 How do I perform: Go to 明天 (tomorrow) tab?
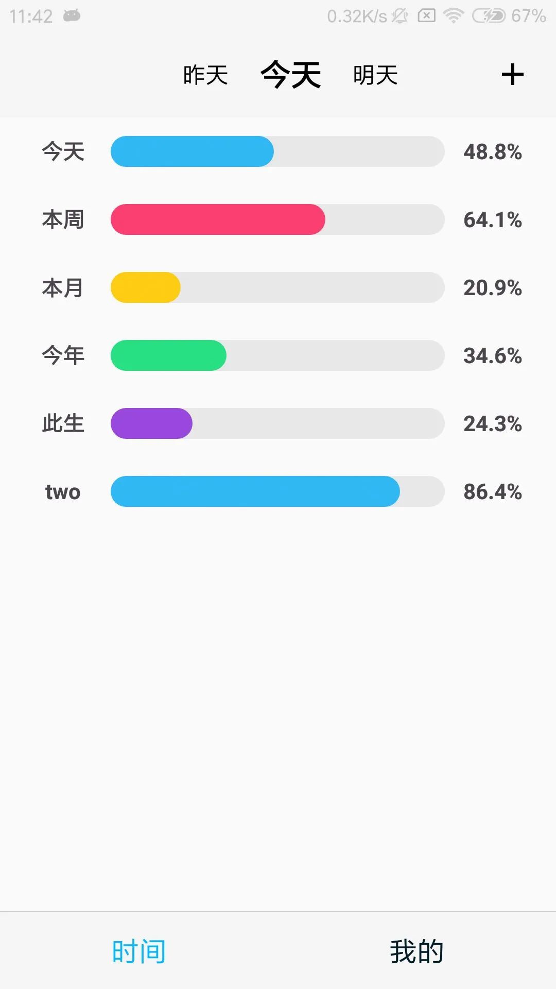375,75
